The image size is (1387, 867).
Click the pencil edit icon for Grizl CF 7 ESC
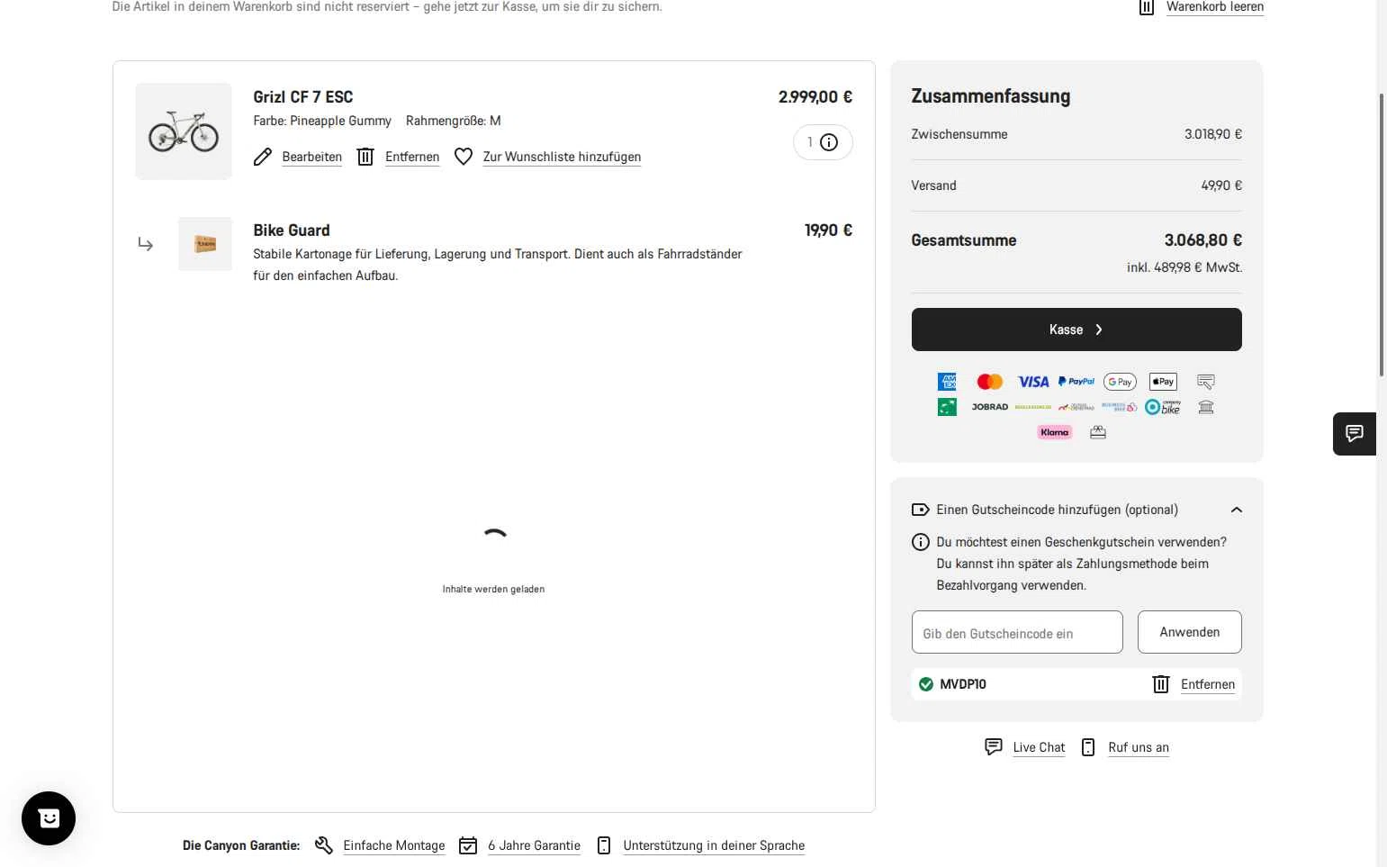coord(263,157)
